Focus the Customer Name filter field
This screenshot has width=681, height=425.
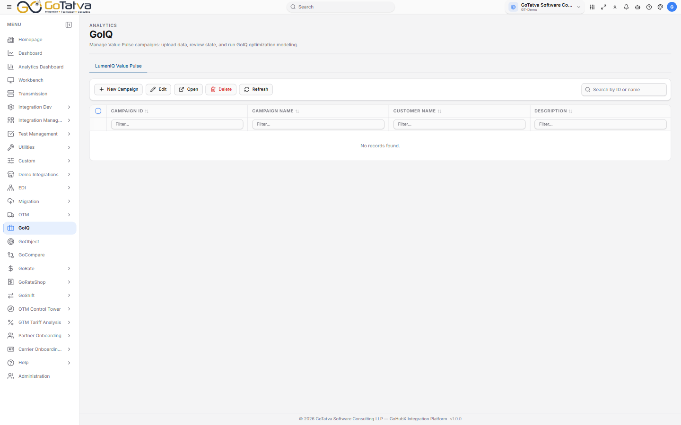click(x=459, y=124)
